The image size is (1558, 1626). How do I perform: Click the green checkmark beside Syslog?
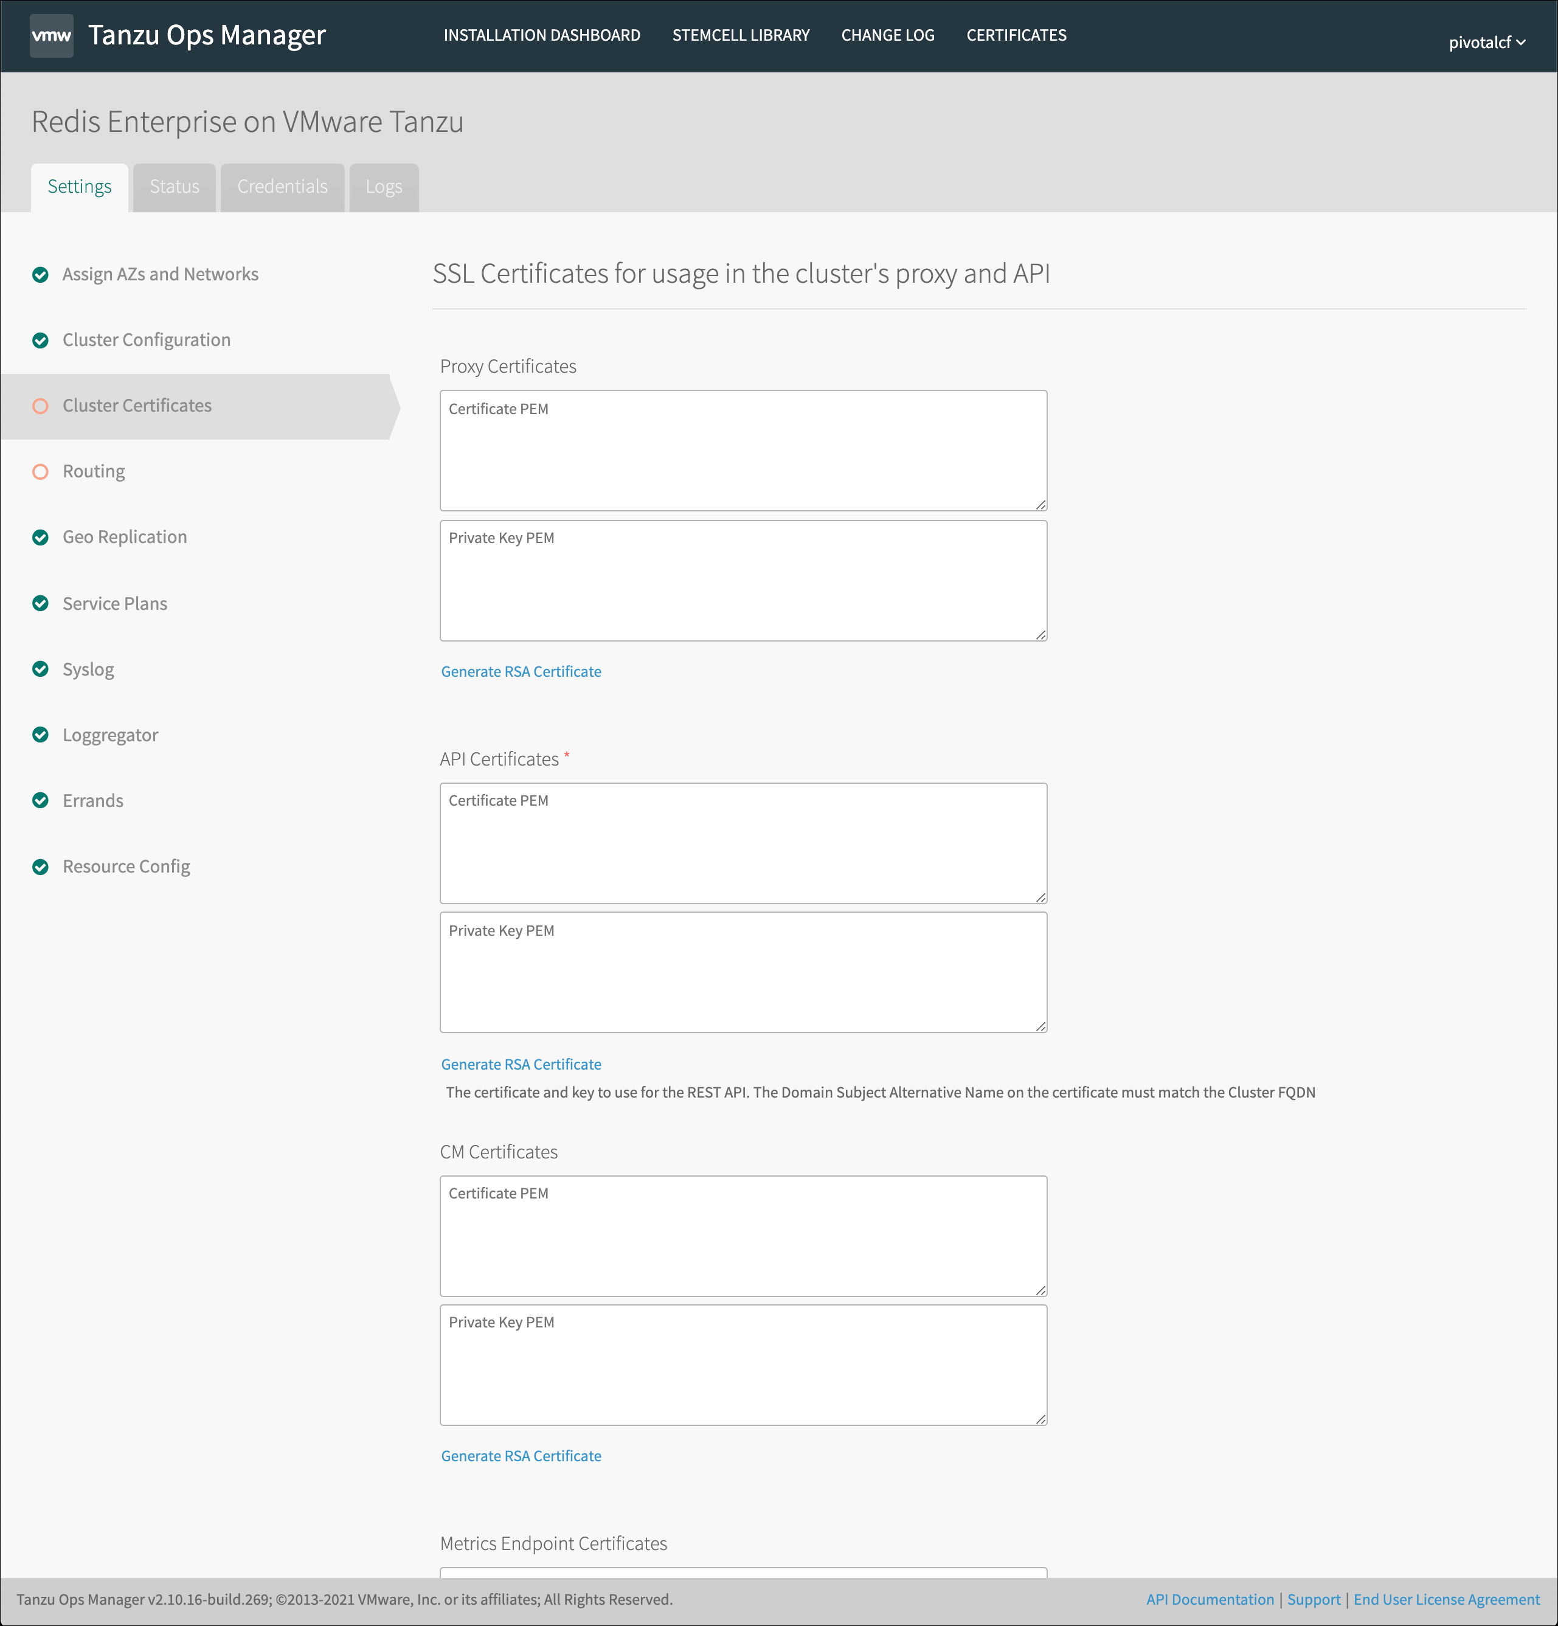coord(40,669)
